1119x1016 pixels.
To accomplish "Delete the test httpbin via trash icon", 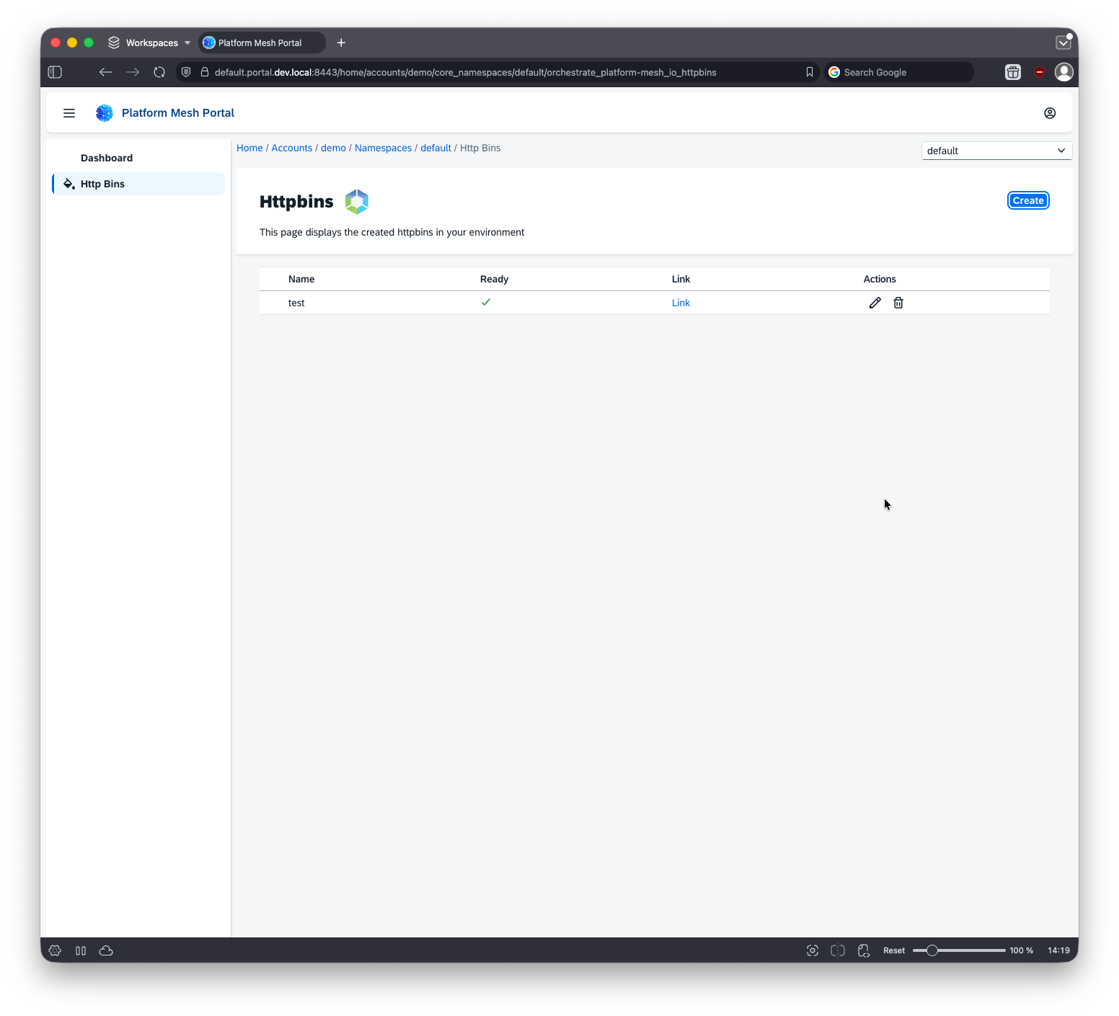I will coord(898,303).
